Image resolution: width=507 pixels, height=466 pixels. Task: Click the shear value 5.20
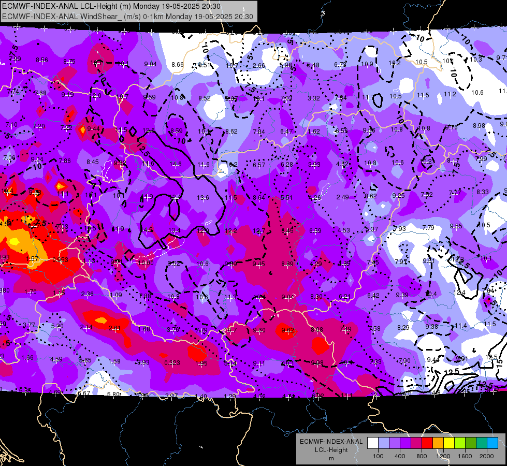click(x=57, y=326)
